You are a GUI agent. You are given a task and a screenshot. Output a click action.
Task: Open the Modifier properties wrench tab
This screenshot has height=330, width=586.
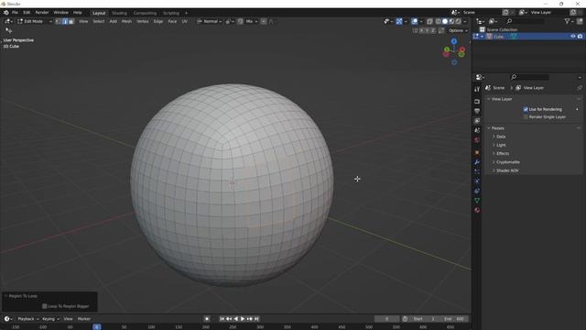click(x=477, y=162)
